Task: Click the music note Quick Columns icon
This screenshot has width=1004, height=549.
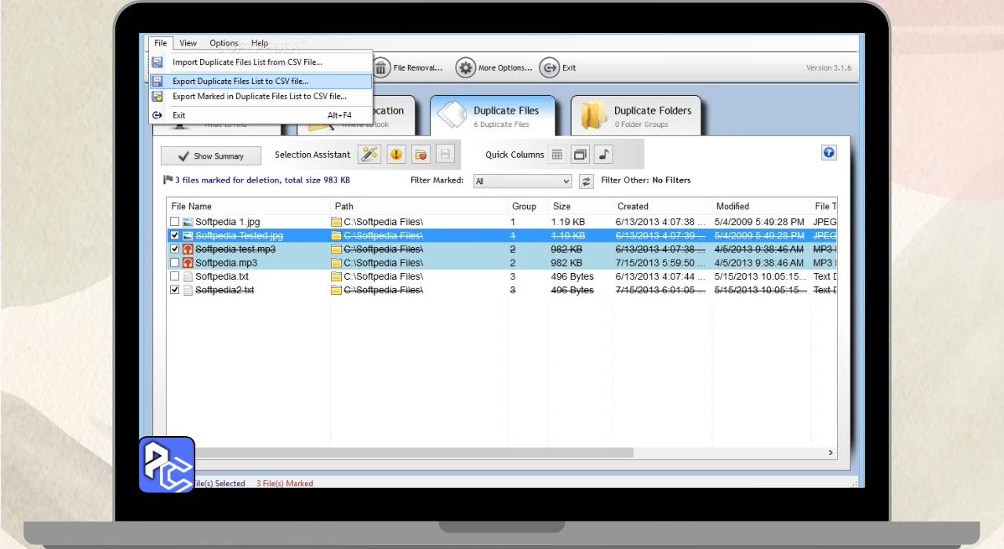Action: [603, 155]
